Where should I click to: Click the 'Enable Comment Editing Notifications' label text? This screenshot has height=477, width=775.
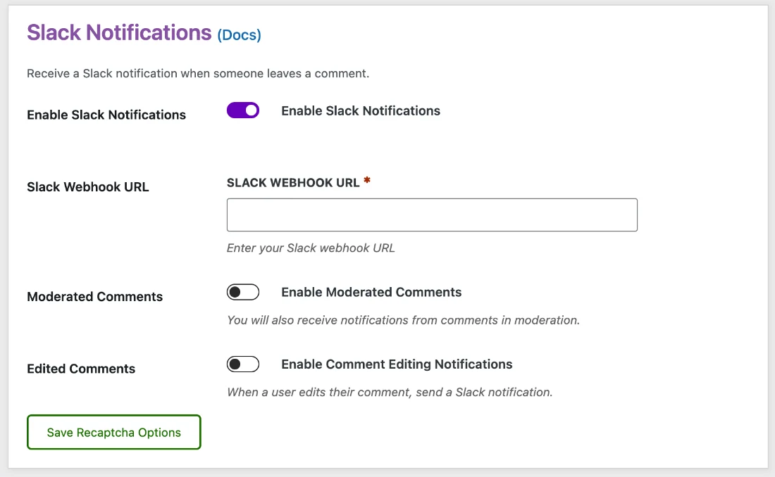coord(397,364)
